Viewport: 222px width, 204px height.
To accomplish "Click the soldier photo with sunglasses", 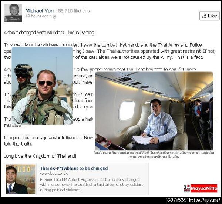I will point(42,86).
